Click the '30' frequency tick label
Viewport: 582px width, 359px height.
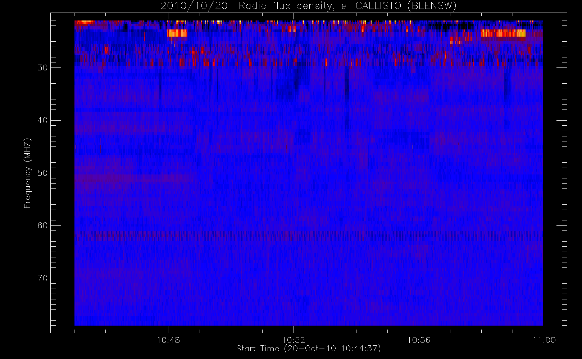click(42, 67)
